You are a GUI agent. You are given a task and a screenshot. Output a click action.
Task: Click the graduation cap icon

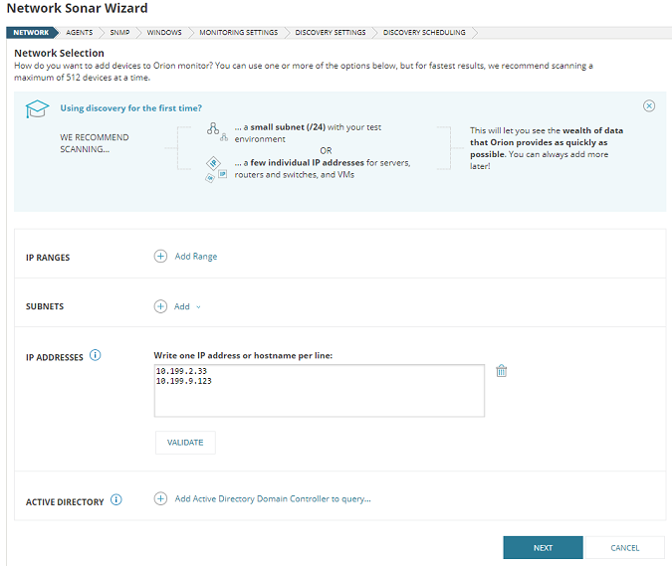(x=37, y=109)
